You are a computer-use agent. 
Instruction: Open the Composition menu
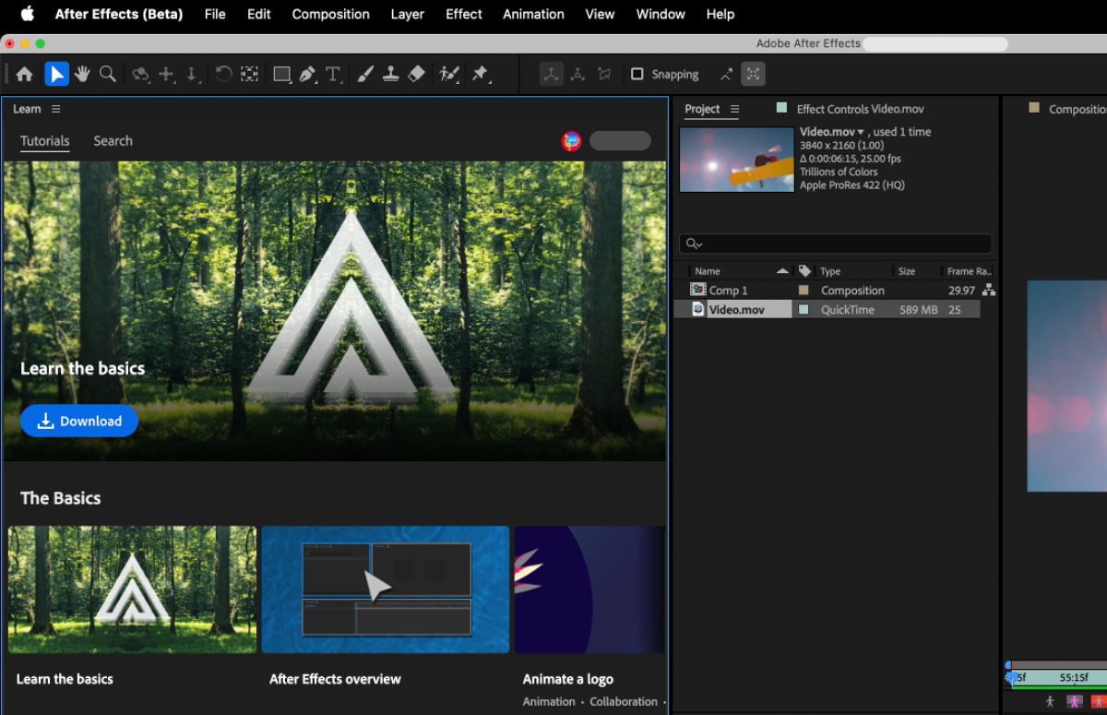click(330, 14)
